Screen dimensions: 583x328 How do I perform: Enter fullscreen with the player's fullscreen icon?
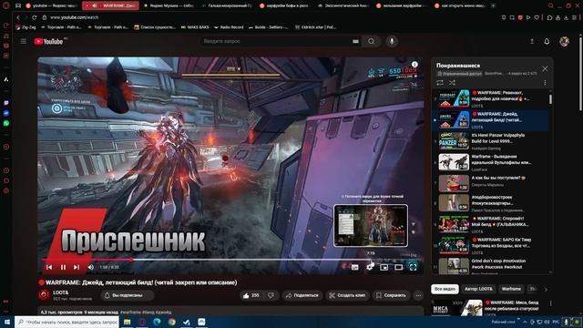pyautogui.click(x=413, y=267)
